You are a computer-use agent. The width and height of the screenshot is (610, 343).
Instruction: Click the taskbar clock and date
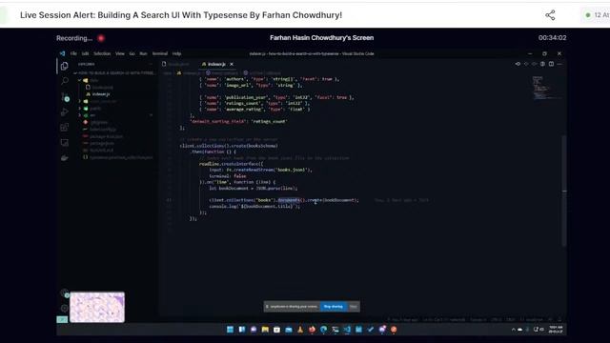tap(556, 330)
